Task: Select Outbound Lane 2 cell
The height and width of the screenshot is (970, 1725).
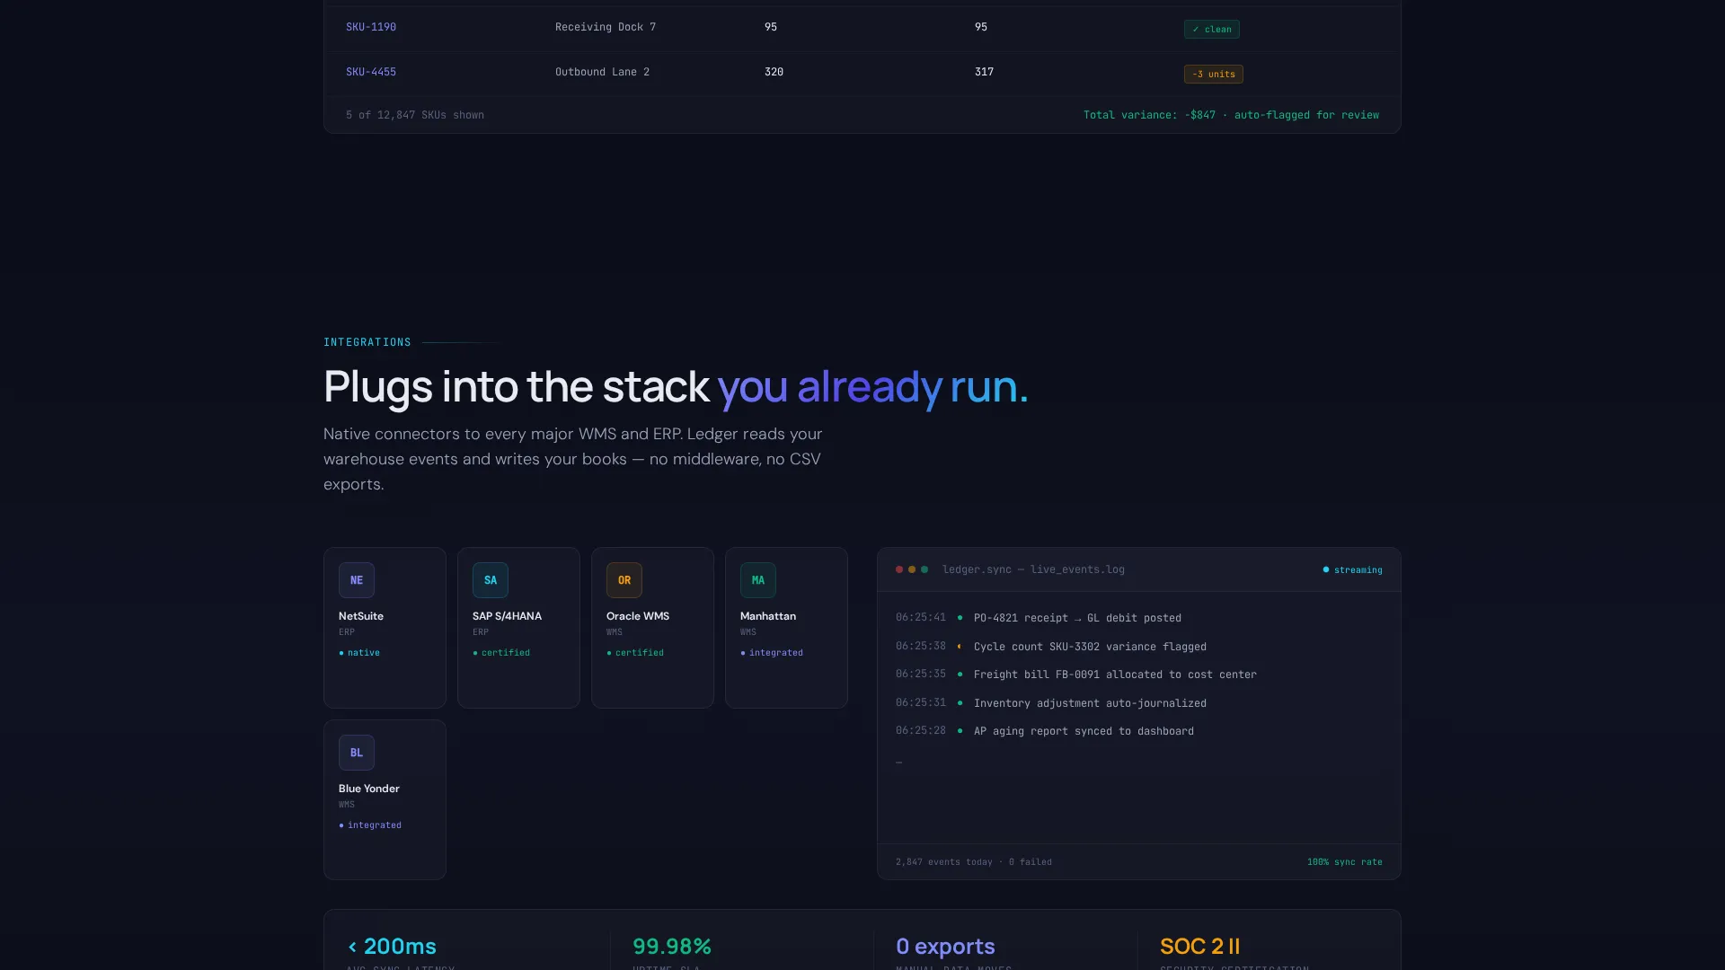Action: click(602, 72)
